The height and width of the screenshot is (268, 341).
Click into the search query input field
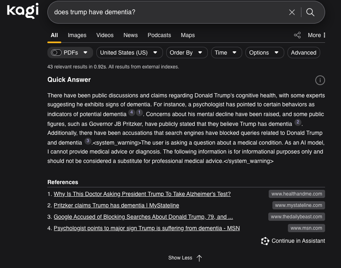(x=163, y=12)
